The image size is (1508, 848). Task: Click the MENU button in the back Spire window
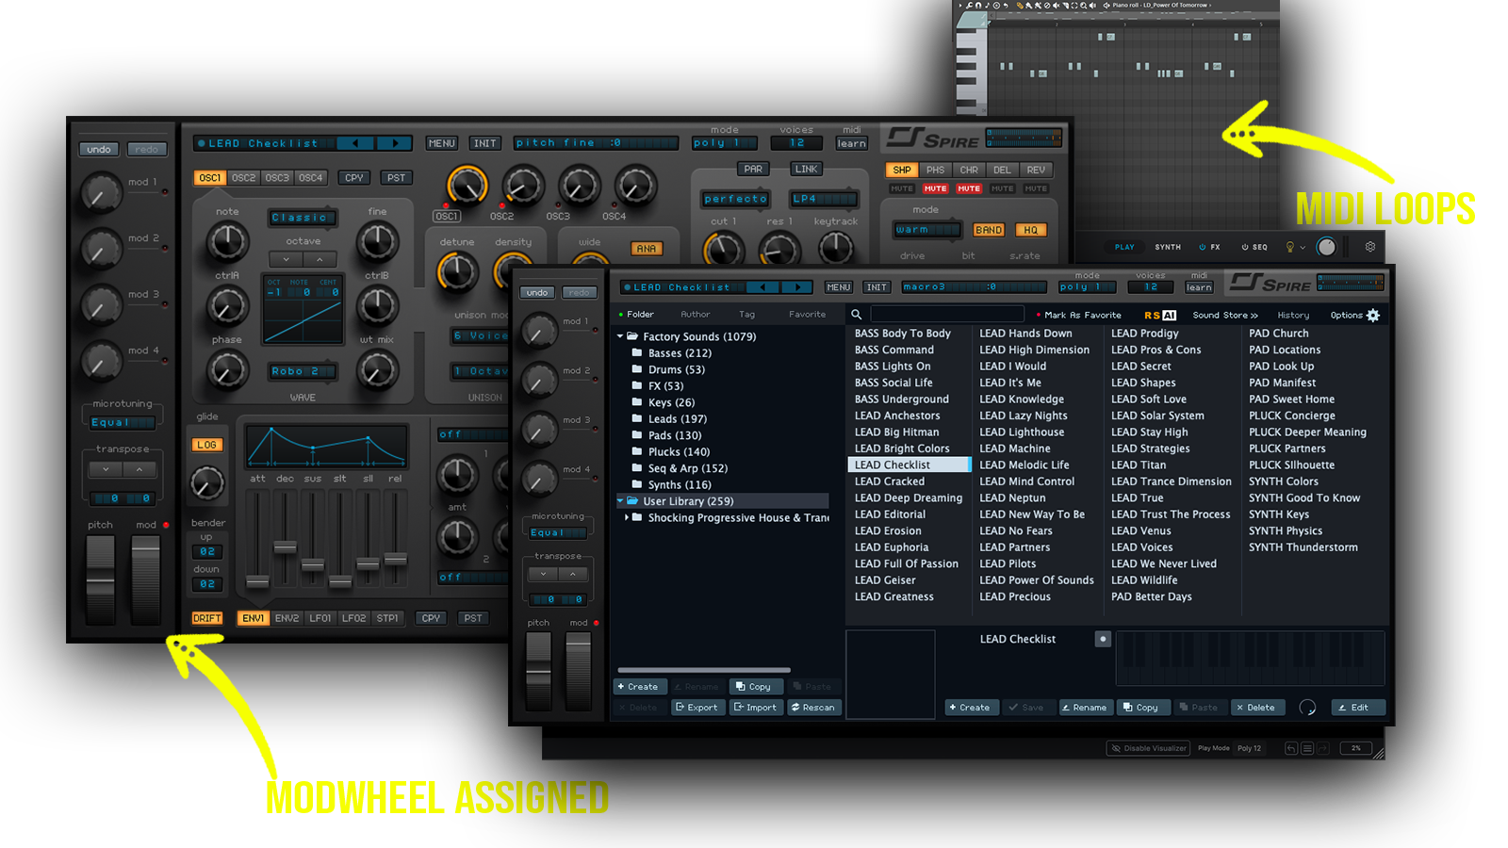(x=441, y=143)
